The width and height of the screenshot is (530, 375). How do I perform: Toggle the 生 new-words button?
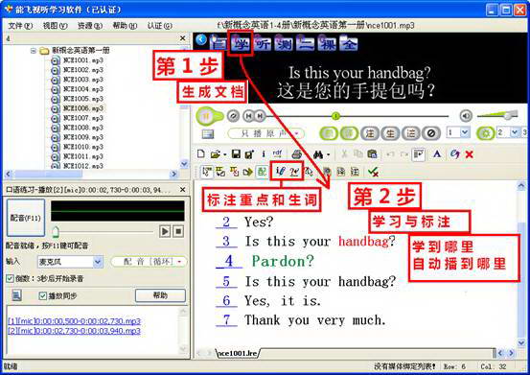(x=390, y=133)
